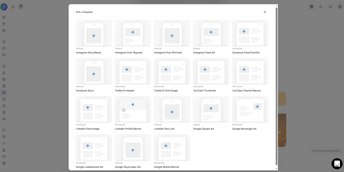Open the chat support widget button
Viewport: 344px width, 172px height.
(x=337, y=164)
